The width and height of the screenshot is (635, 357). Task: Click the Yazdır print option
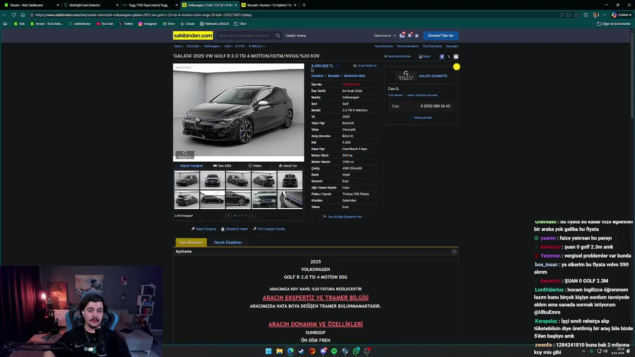coord(425,57)
